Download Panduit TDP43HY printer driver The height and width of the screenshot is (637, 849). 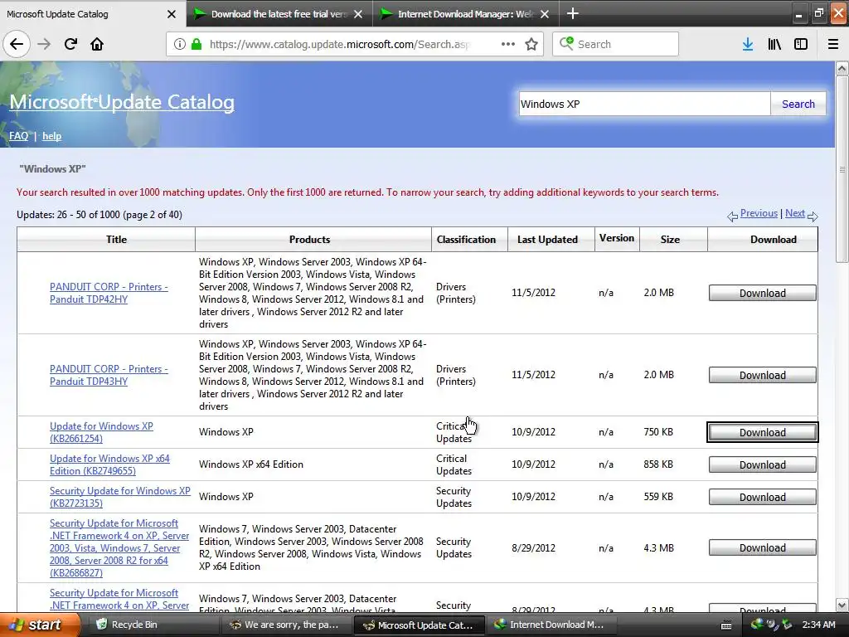pyautogui.click(x=763, y=376)
